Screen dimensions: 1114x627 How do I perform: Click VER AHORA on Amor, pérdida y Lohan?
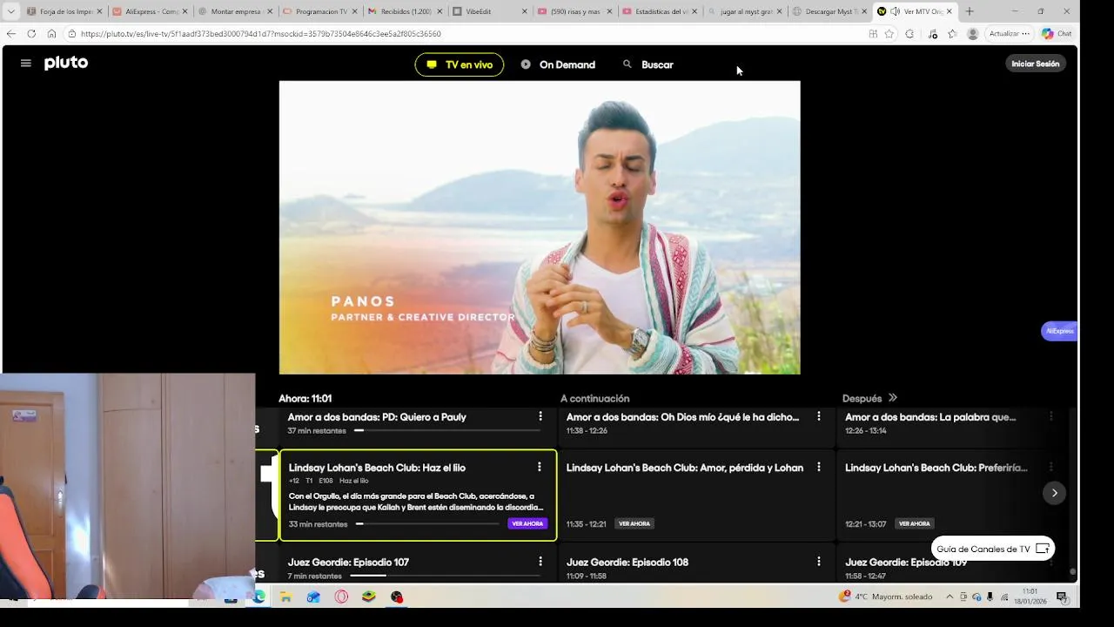634,523
